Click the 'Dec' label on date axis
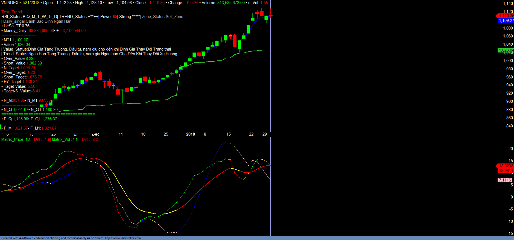This screenshot has height=240, width=514. [x=96, y=134]
